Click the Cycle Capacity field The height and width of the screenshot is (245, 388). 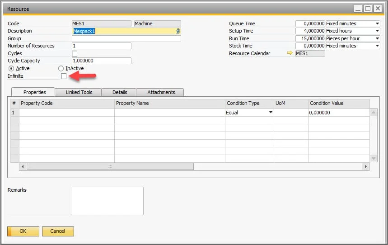pos(102,61)
